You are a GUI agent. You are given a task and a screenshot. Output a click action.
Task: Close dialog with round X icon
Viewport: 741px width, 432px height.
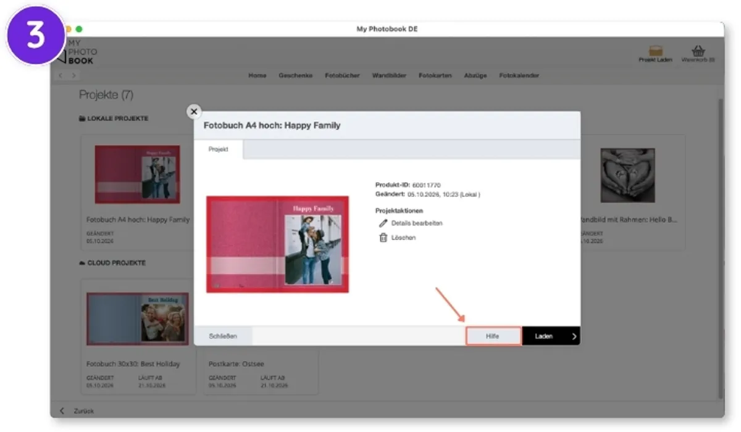tap(194, 111)
